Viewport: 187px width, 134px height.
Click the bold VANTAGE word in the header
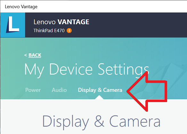(73, 22)
